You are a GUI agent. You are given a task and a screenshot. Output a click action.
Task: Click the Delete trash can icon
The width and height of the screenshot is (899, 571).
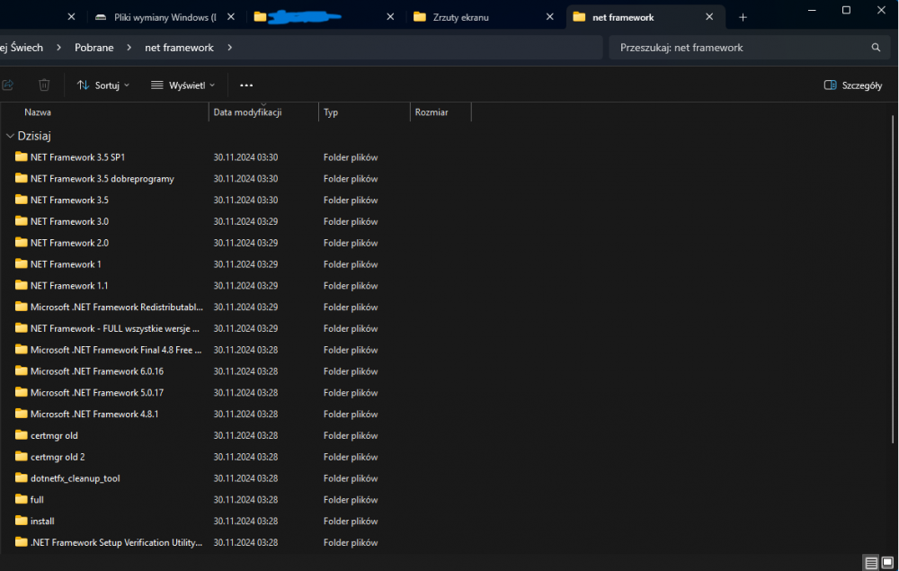[x=44, y=85]
